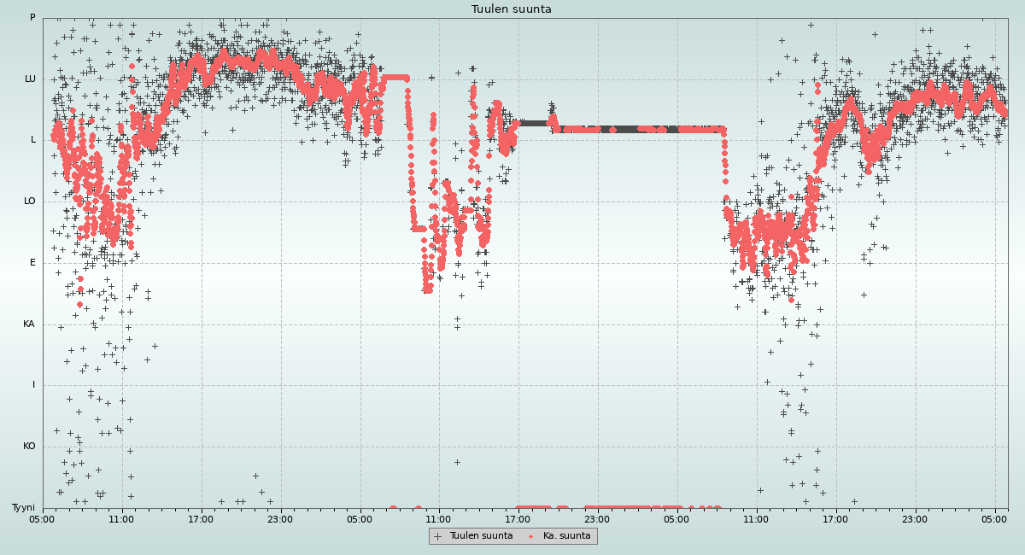Click the chart title "Tuulen suunta" at top
Viewport: 1025px width, 555px height.
click(511, 9)
